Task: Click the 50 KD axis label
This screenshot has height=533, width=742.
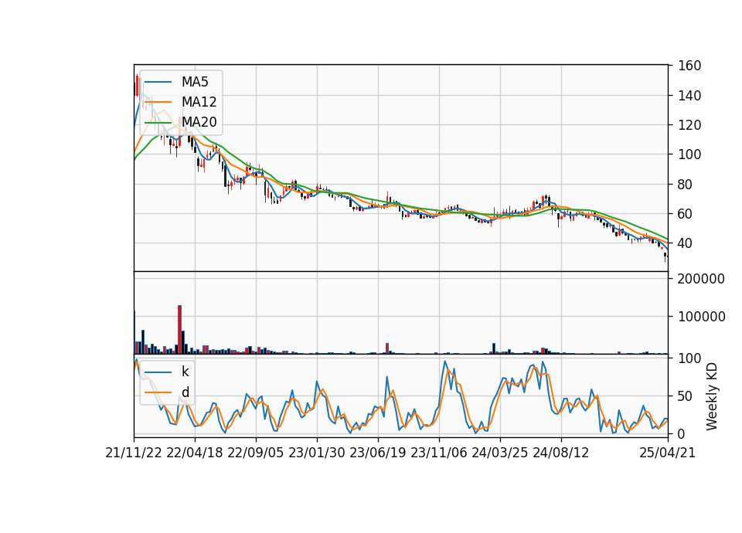Action: [686, 396]
